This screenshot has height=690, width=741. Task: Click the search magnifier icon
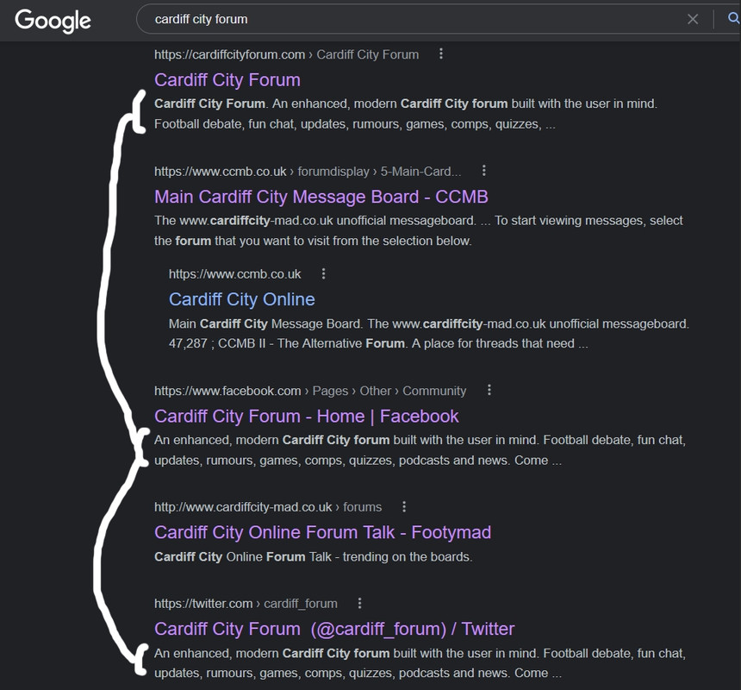(x=732, y=18)
